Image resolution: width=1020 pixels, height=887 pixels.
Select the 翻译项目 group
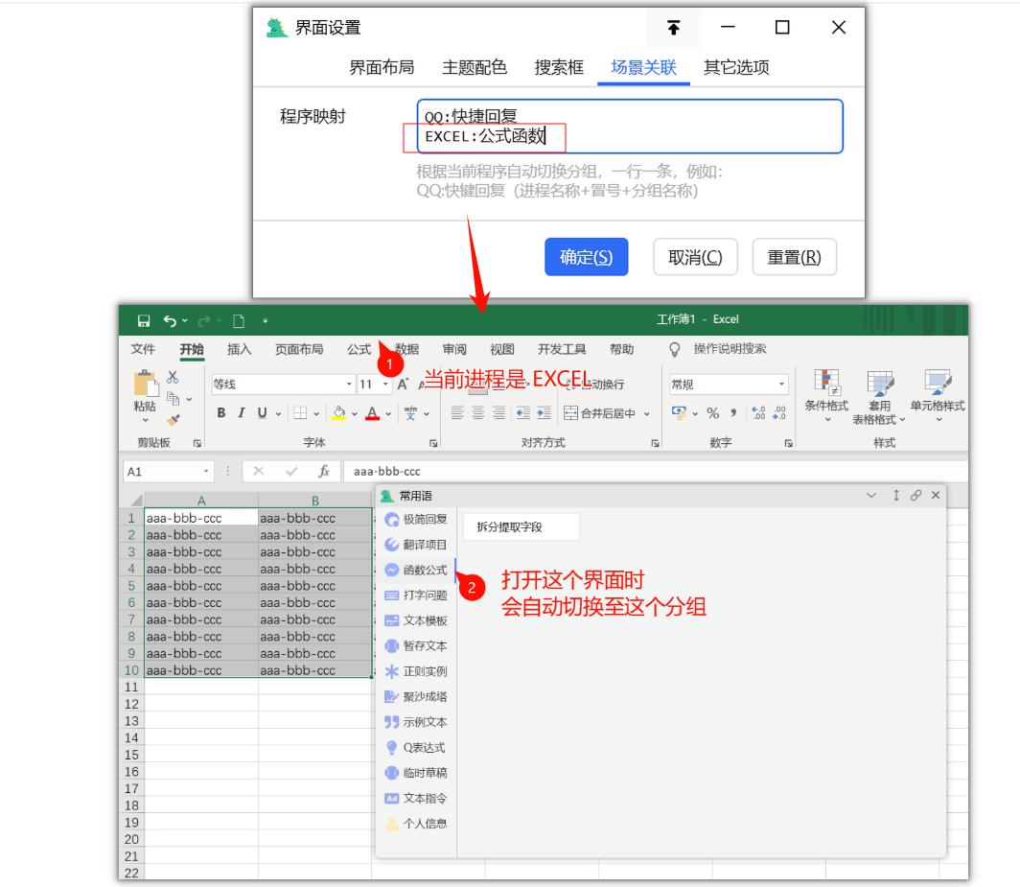(416, 545)
